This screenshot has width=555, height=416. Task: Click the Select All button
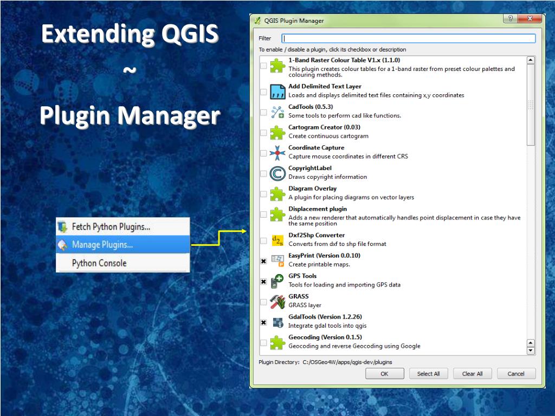click(428, 374)
